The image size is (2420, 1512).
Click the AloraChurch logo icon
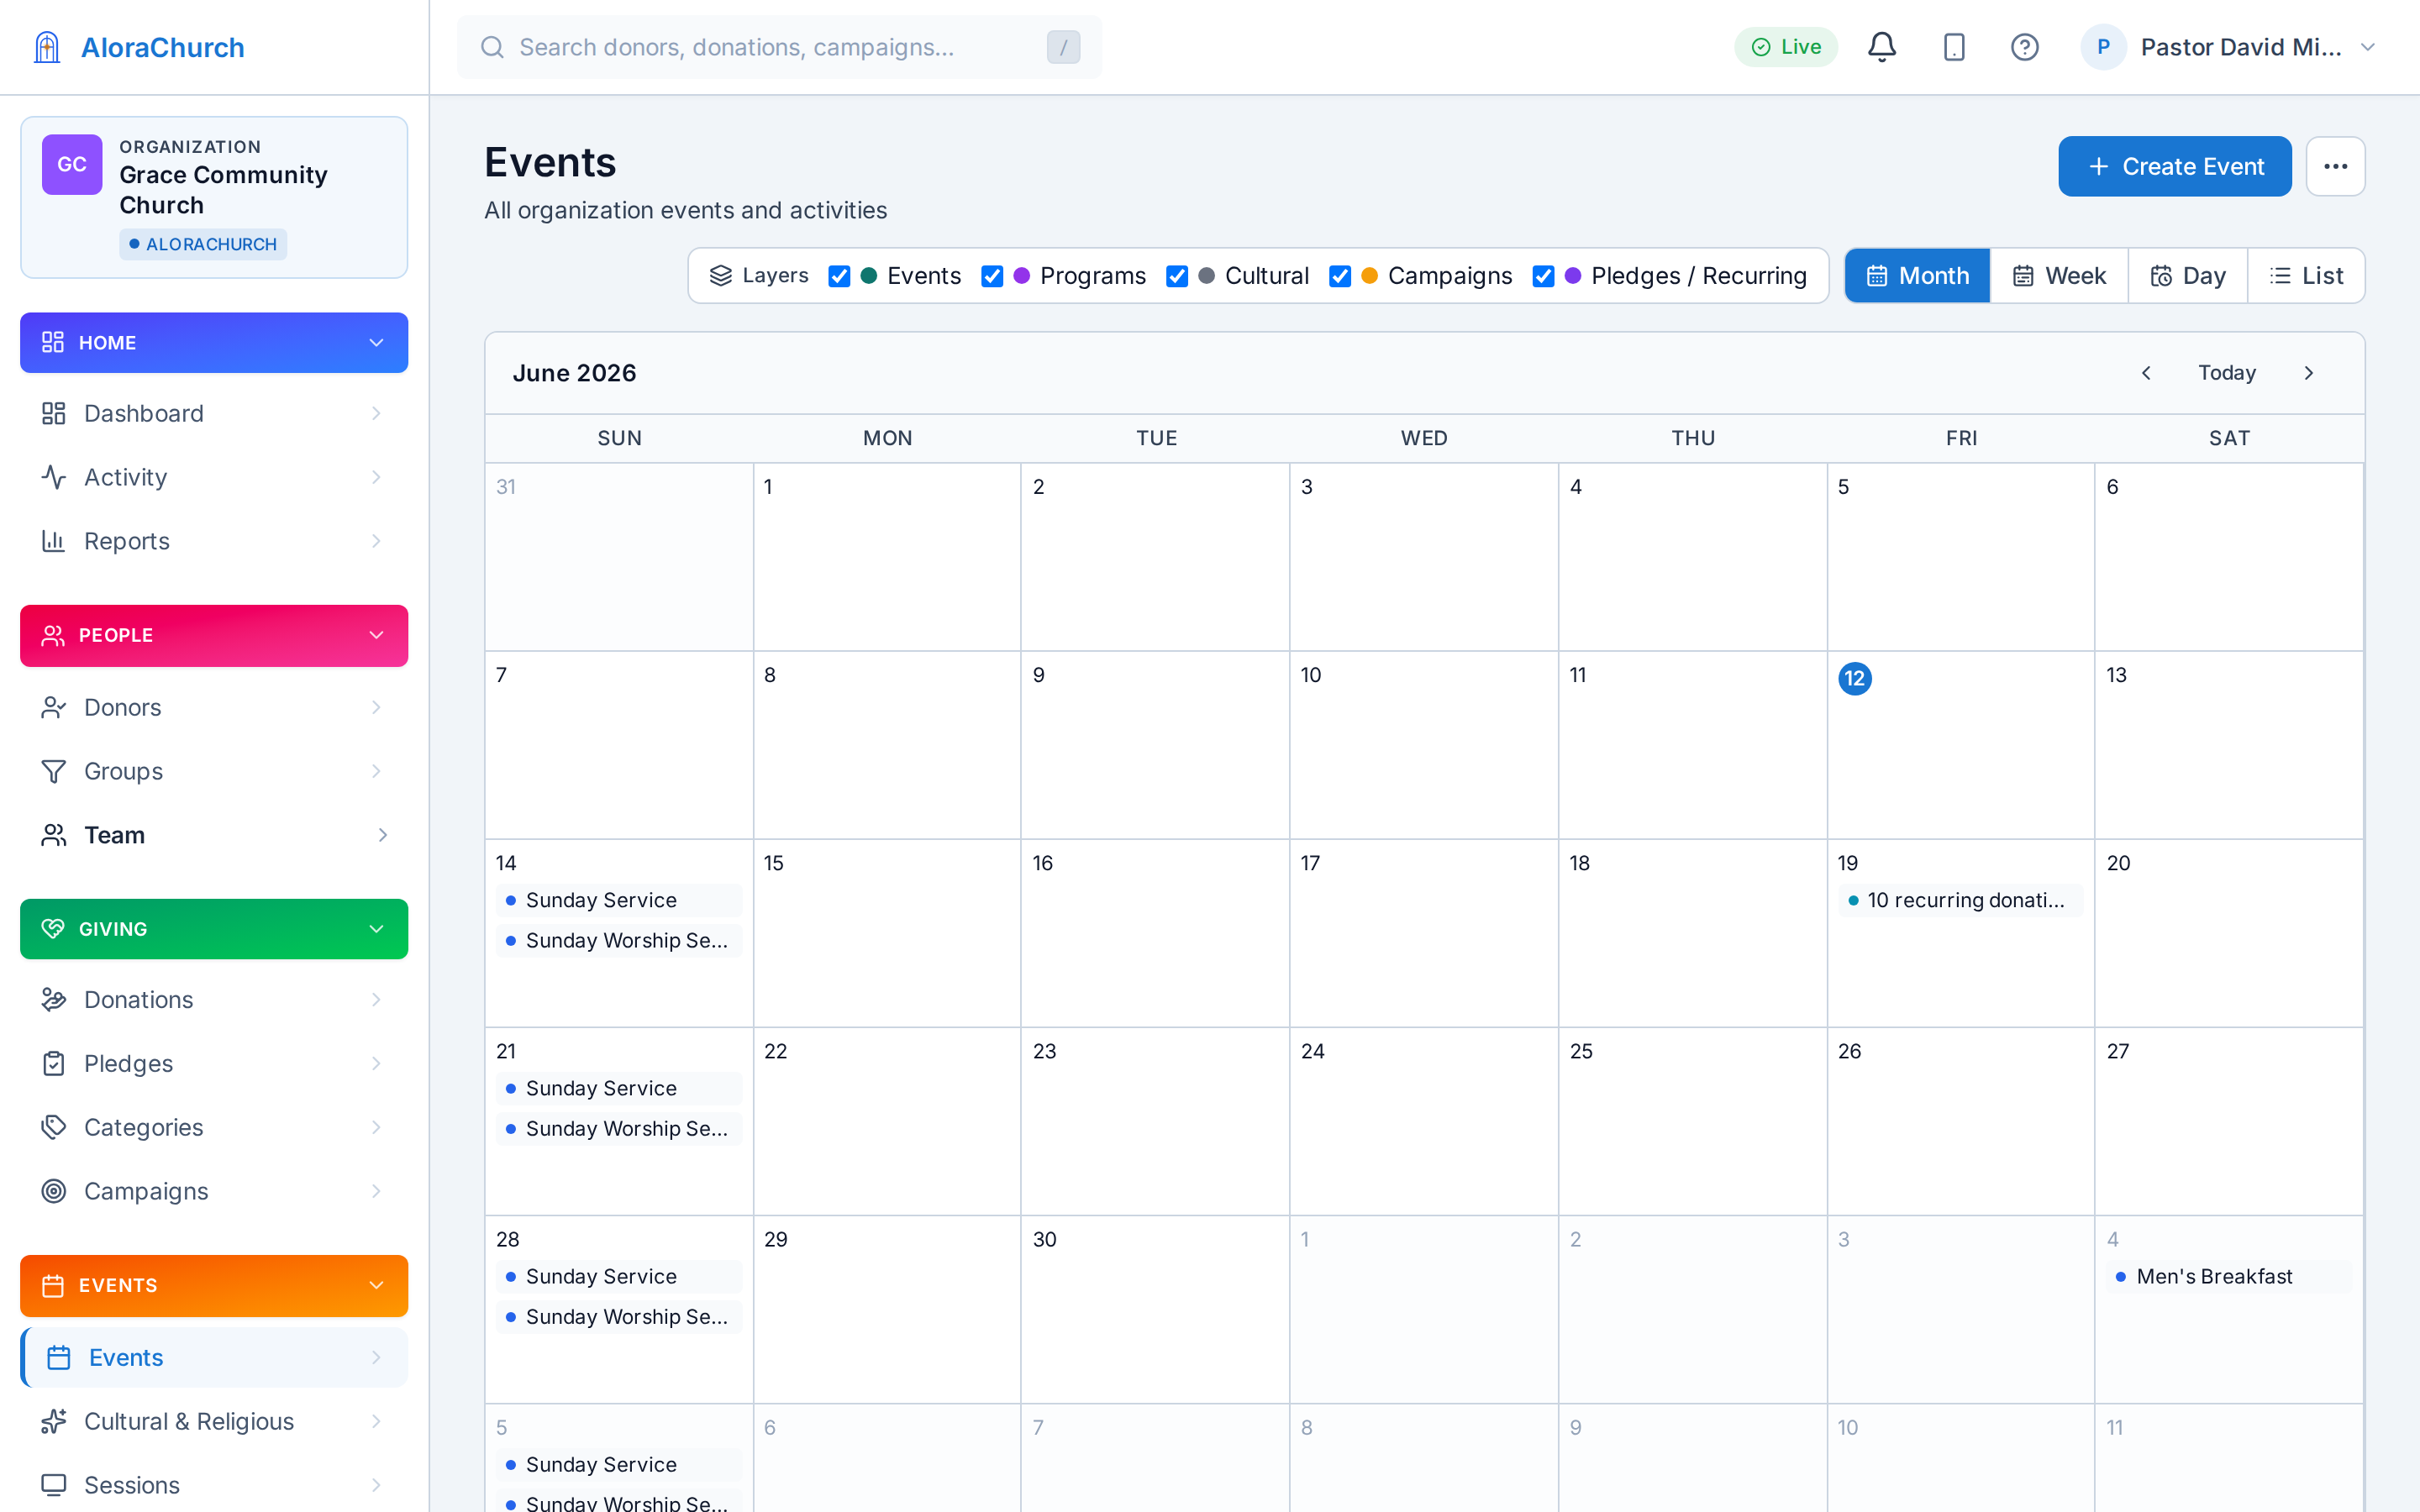(47, 47)
